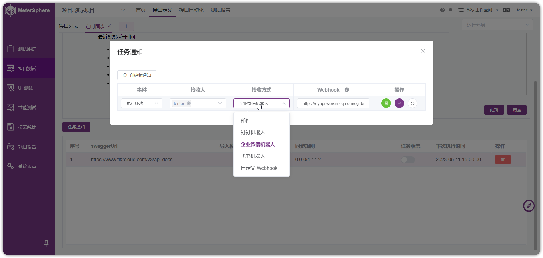Click the compass guide floating icon
Screen dimensions: 543x258
coord(529,206)
